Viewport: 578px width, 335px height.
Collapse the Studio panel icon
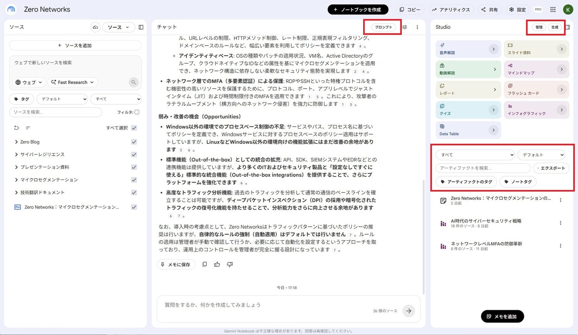coord(568,28)
